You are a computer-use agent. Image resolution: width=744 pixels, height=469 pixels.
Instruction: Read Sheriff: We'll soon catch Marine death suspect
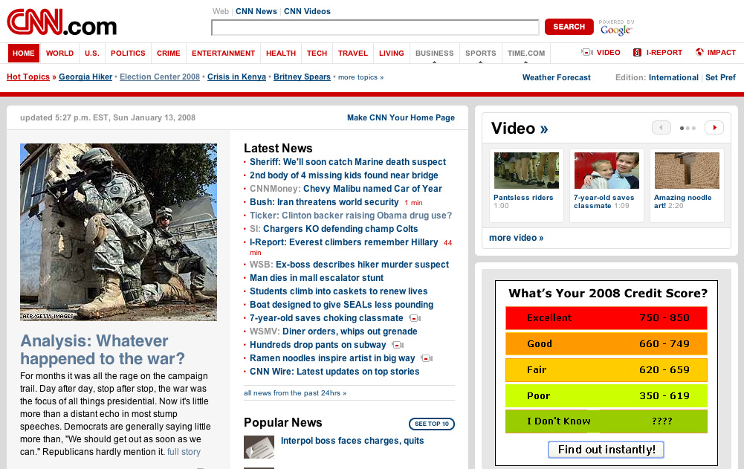(348, 162)
